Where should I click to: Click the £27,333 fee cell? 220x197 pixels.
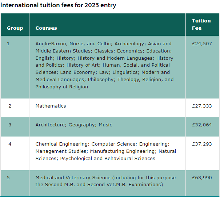tap(203, 108)
